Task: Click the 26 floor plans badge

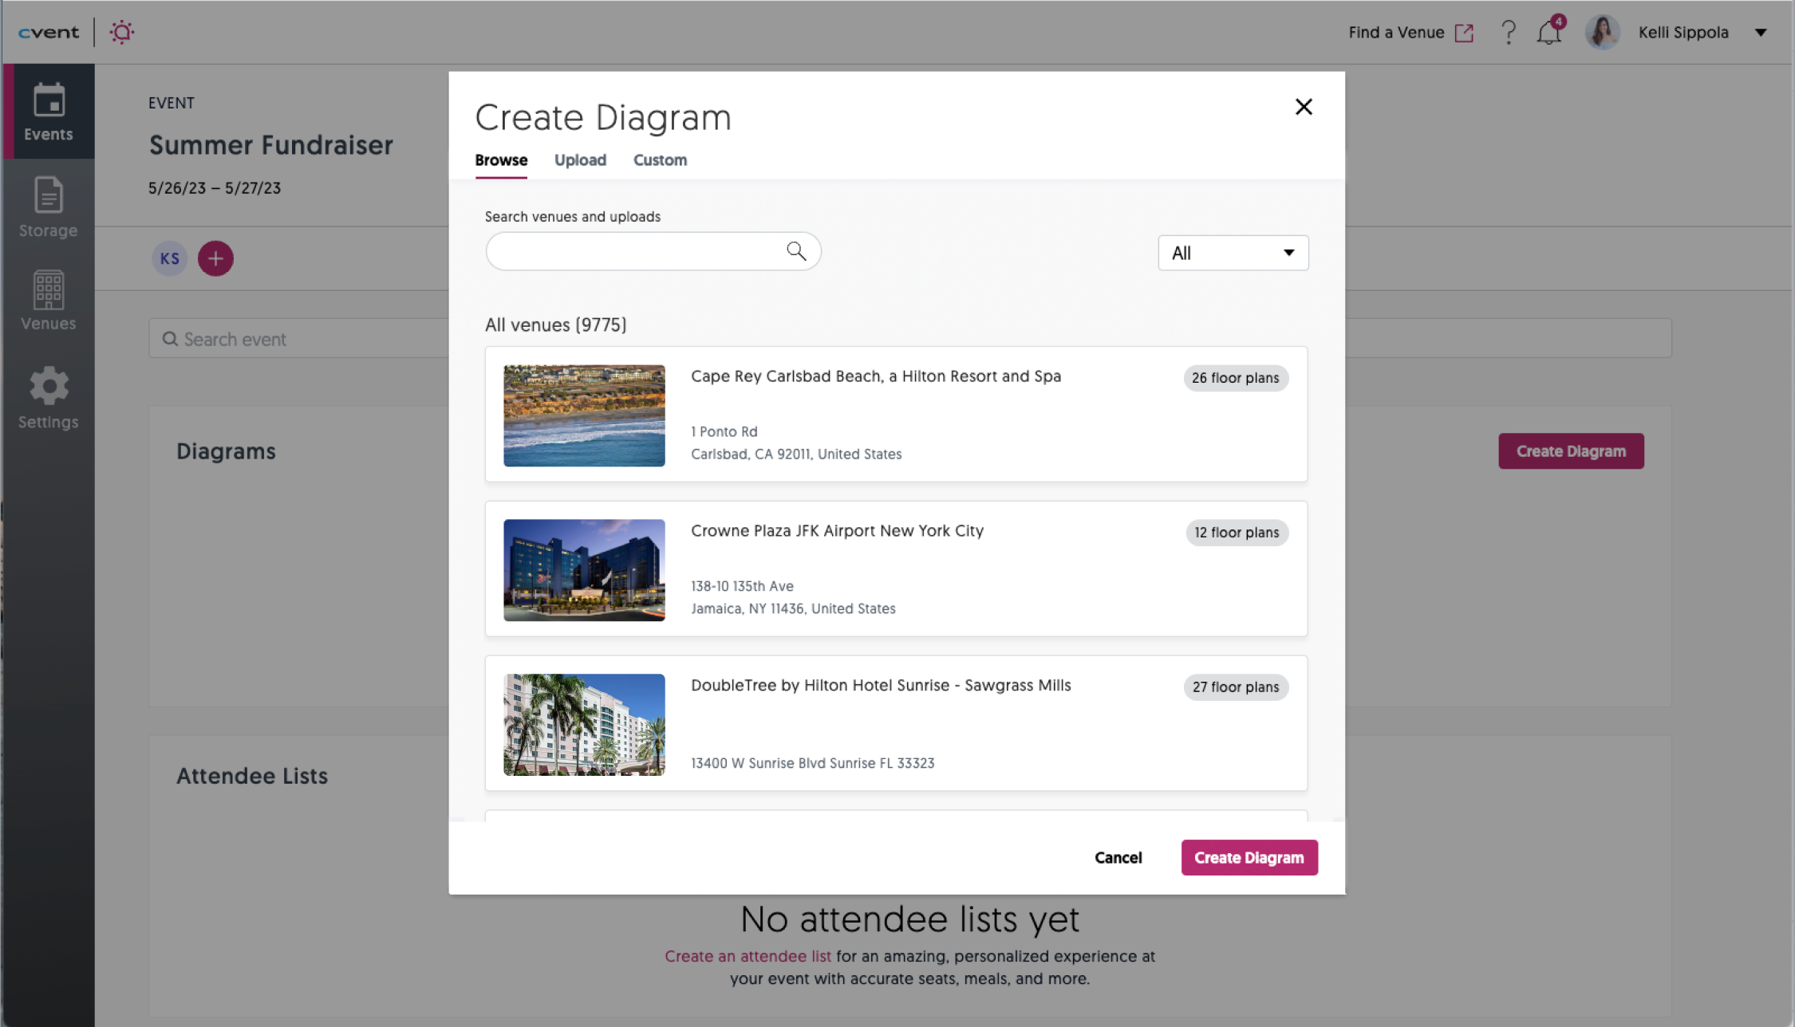Action: (x=1236, y=378)
